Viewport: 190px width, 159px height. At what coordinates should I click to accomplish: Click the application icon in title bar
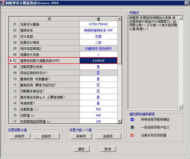[x=3, y=3]
